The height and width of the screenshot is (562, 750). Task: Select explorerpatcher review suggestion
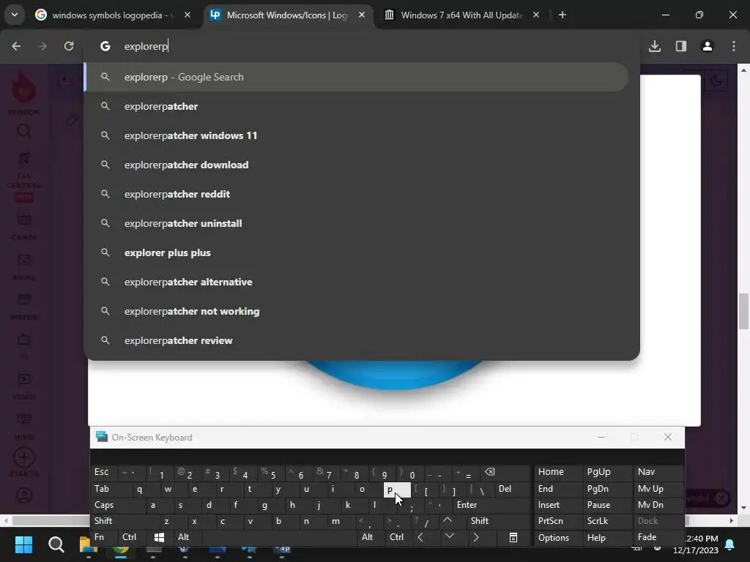(x=356, y=340)
